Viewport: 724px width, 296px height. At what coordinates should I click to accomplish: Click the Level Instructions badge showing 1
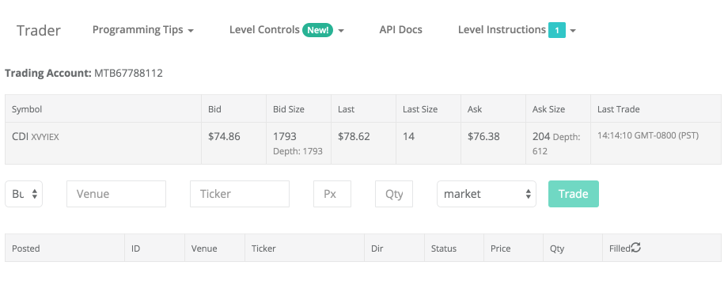557,30
